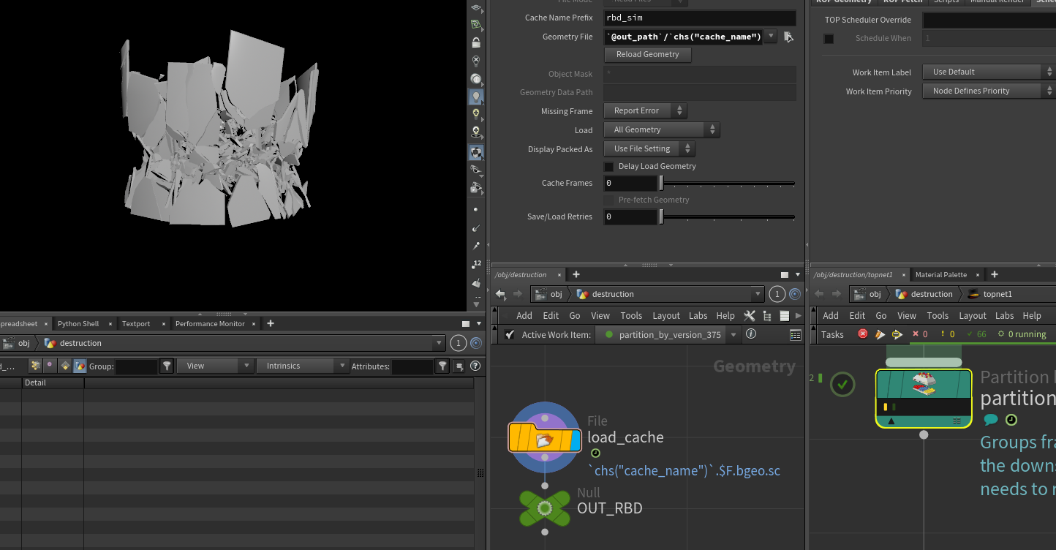Click the file chooser icon beside Geometry File

[x=788, y=37]
